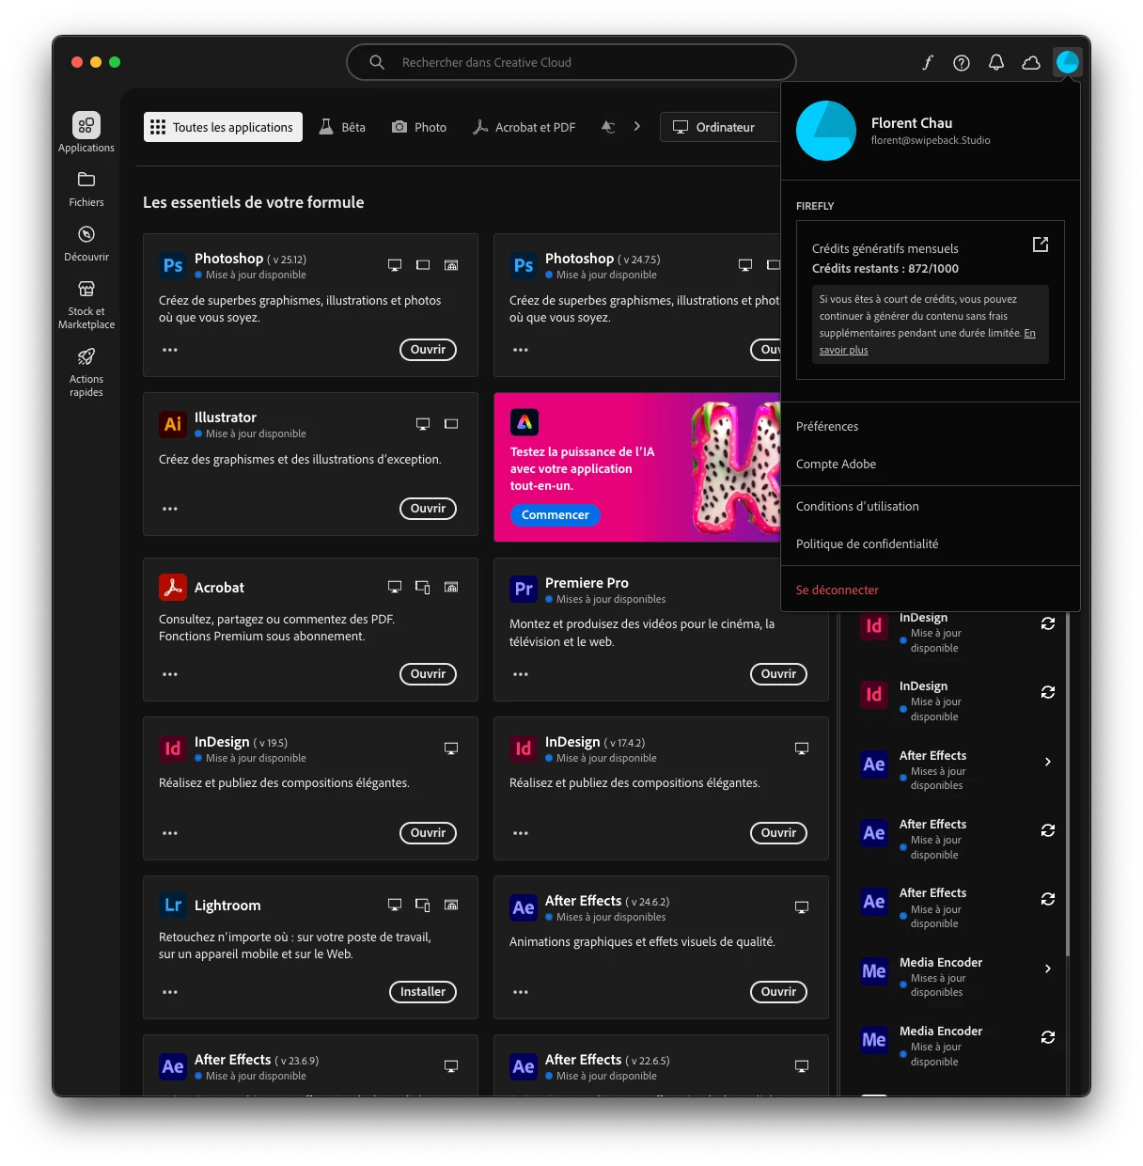
Task: Click the Creative Cloud Express icon in the promo banner
Action: click(x=525, y=422)
